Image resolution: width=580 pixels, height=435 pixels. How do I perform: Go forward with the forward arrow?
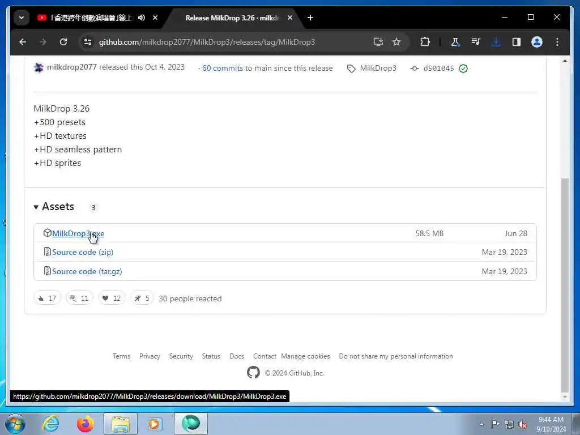point(43,42)
